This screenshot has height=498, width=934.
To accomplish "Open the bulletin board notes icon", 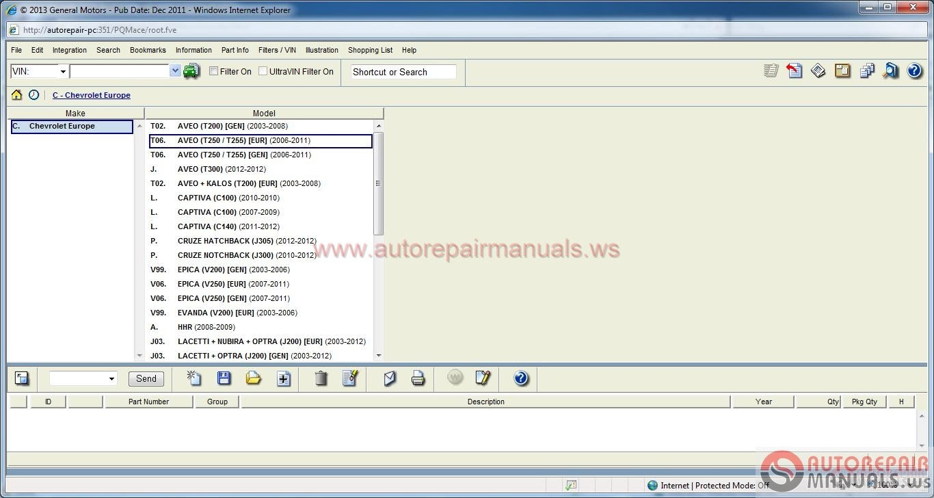I will [842, 70].
